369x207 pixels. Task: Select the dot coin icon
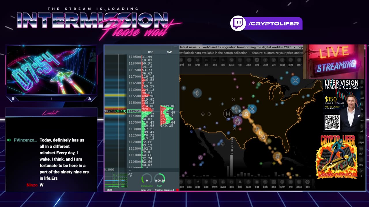click(x=307, y=182)
